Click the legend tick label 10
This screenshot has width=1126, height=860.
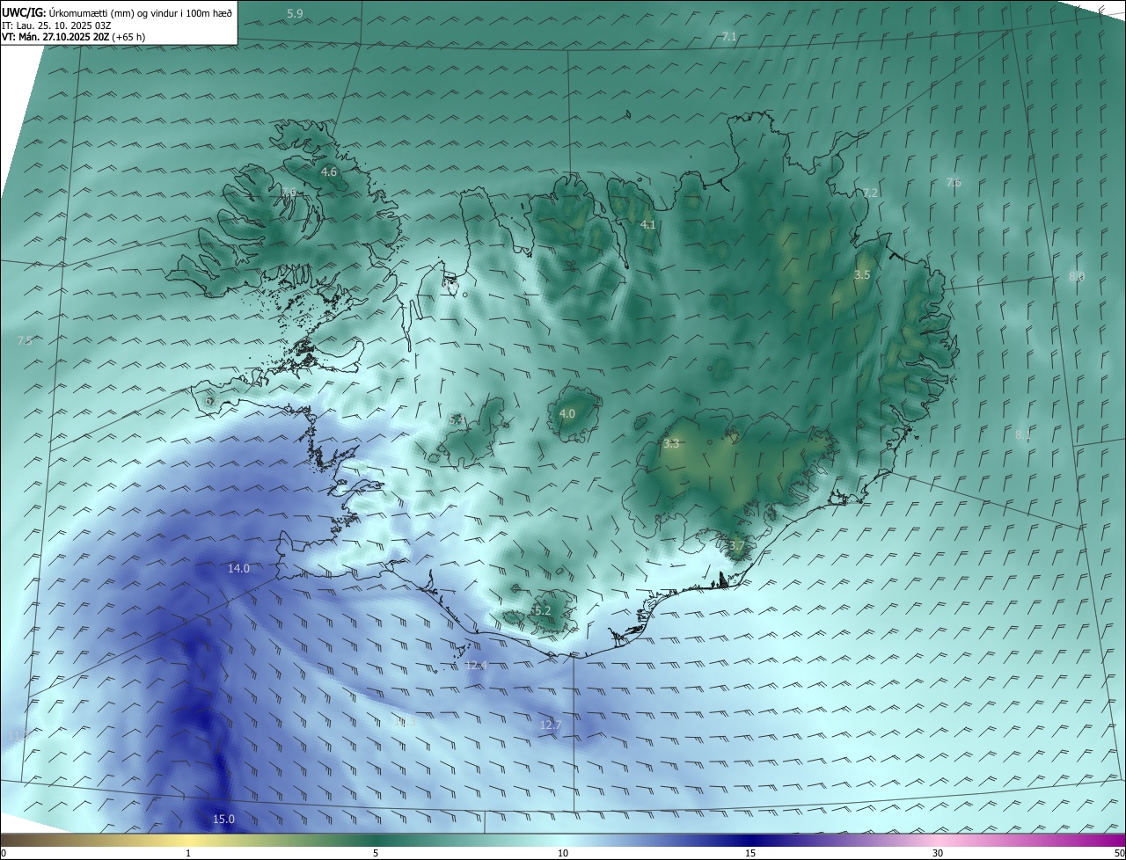pos(563,853)
